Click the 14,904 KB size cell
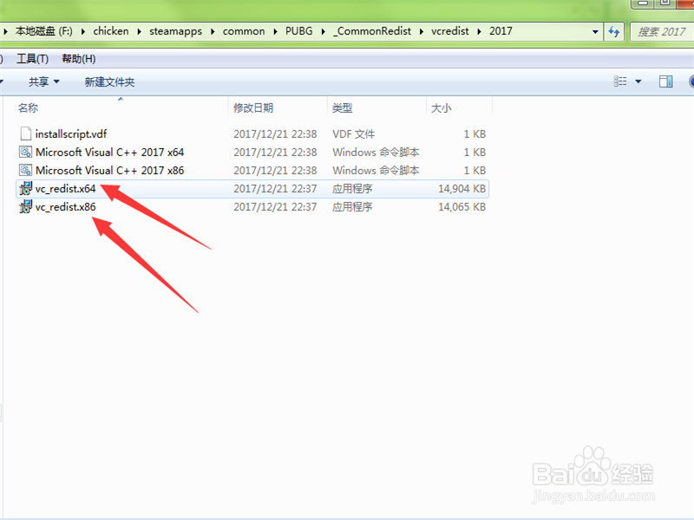Viewport: 694px width, 520px height. [x=462, y=189]
